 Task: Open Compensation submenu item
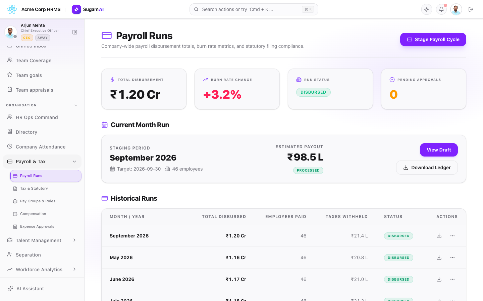pyautogui.click(x=46, y=214)
